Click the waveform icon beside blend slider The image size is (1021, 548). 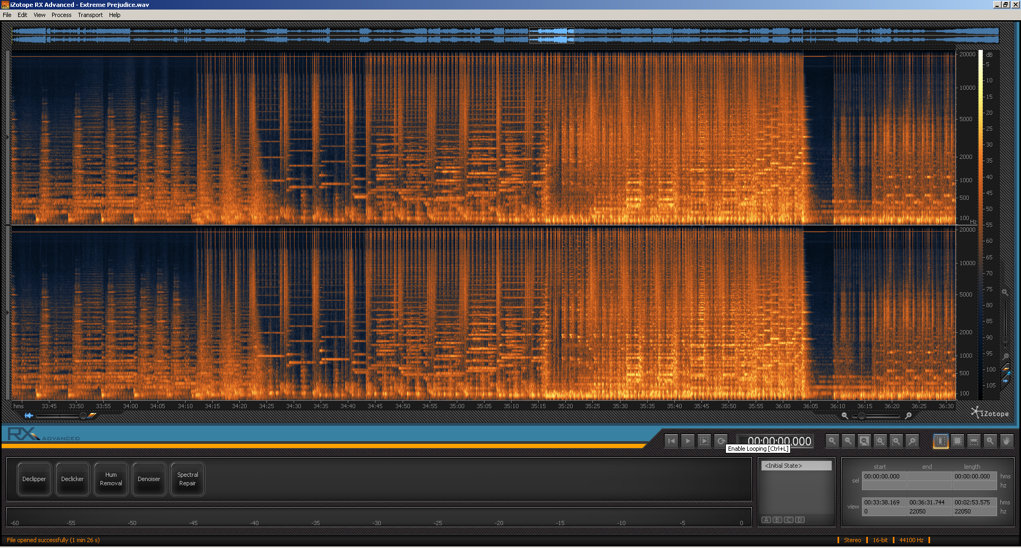(29, 416)
